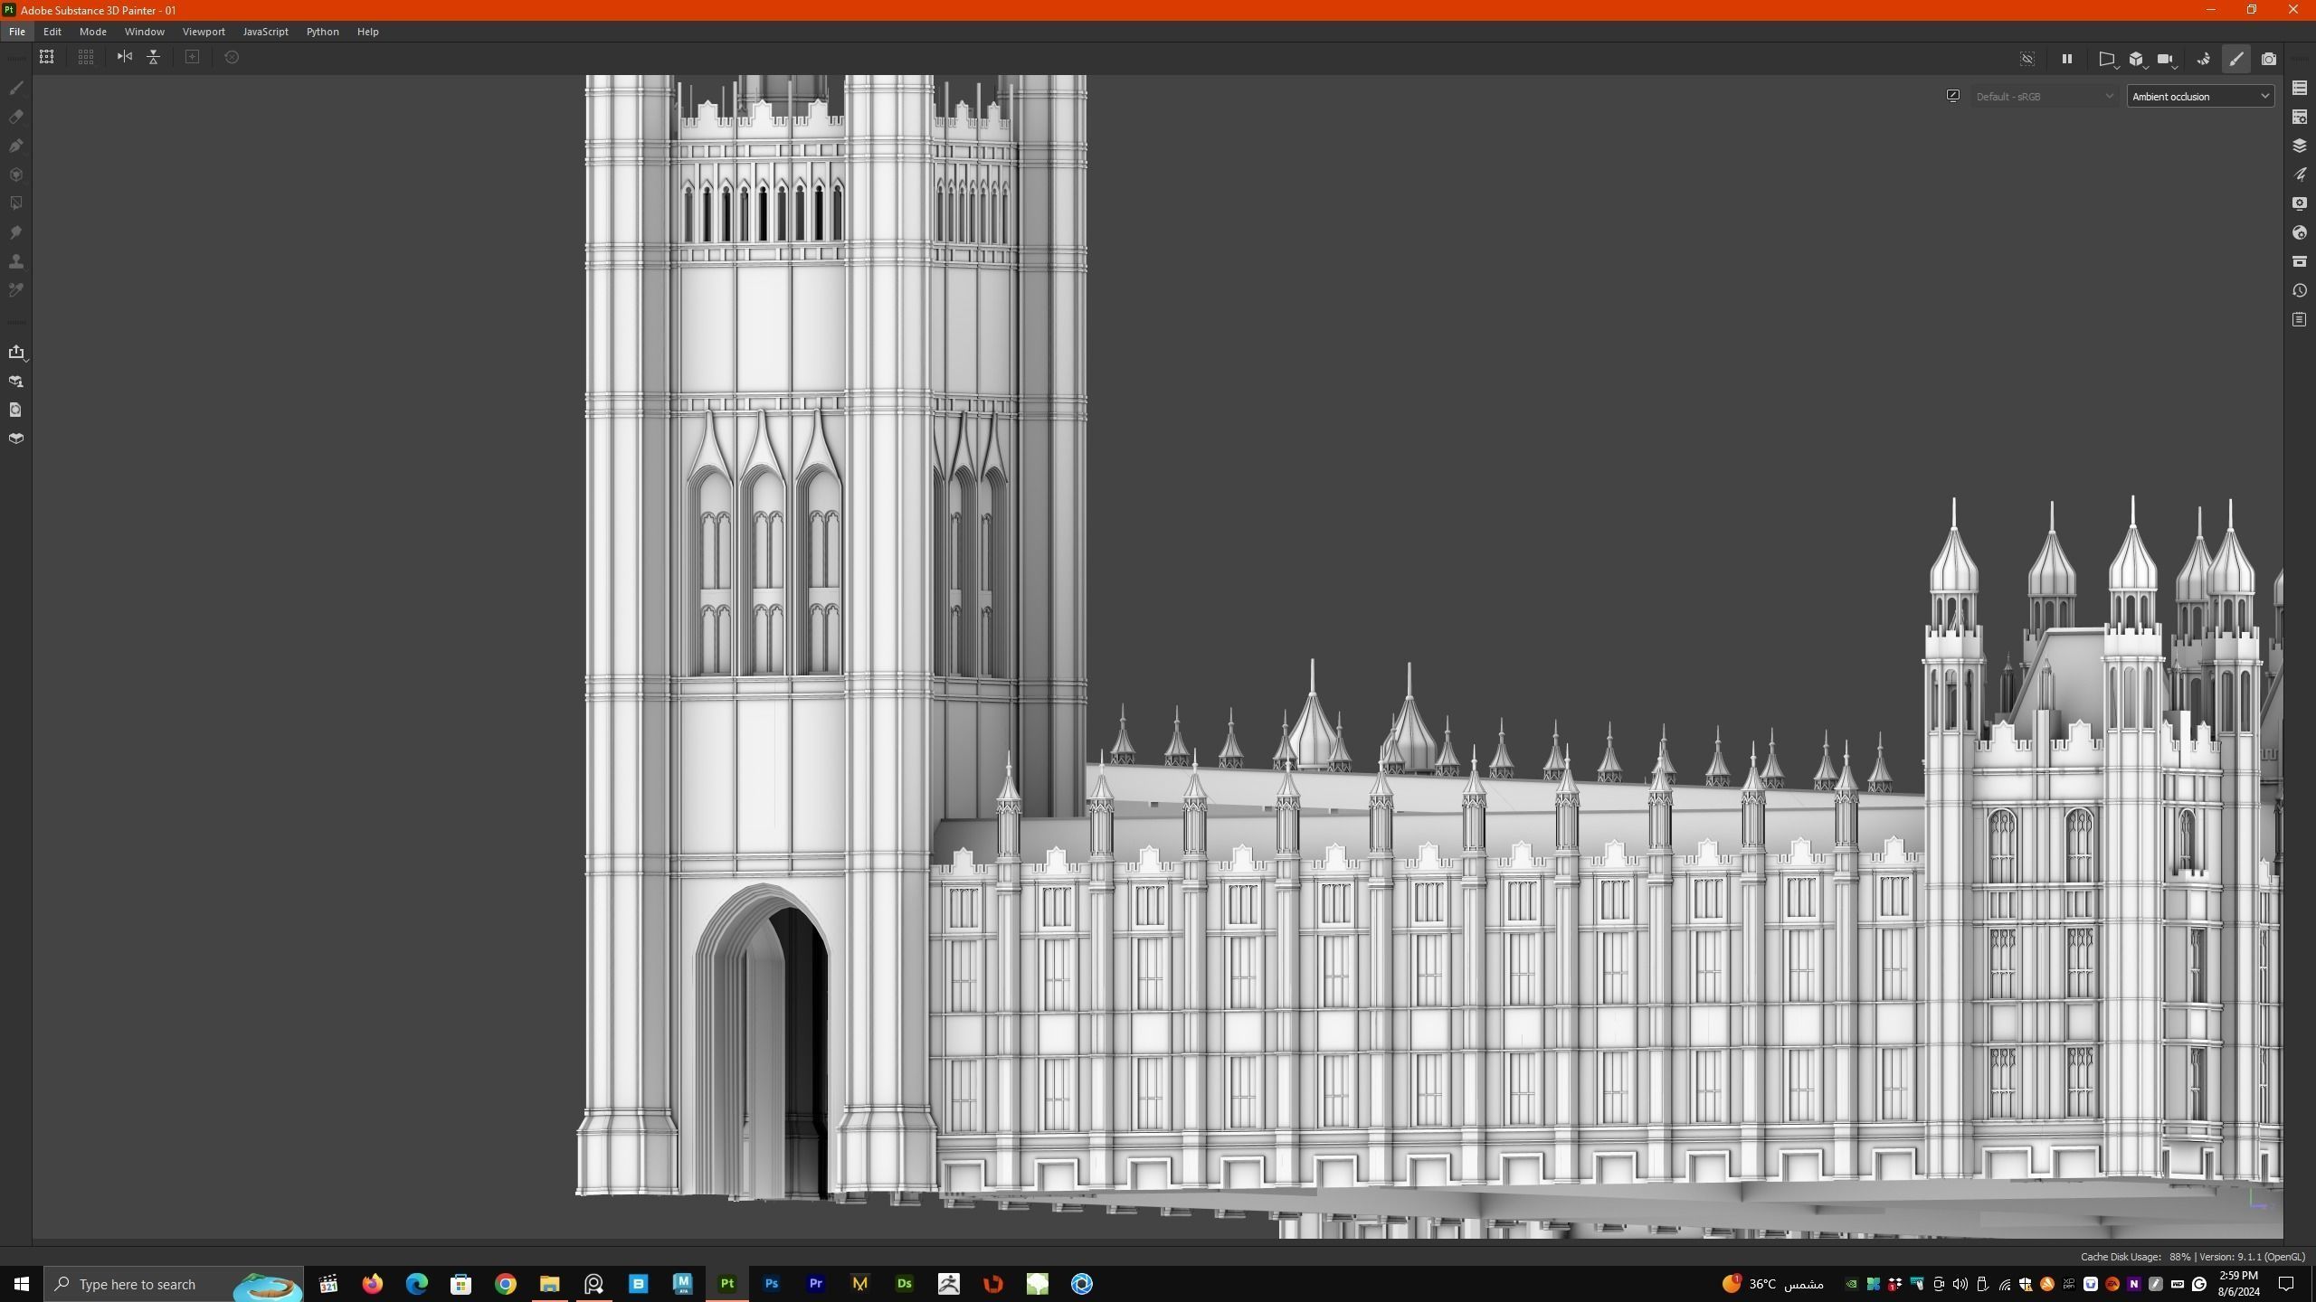Open Google Chrome from the taskbar
This screenshot has height=1302, width=2316.
click(506, 1284)
